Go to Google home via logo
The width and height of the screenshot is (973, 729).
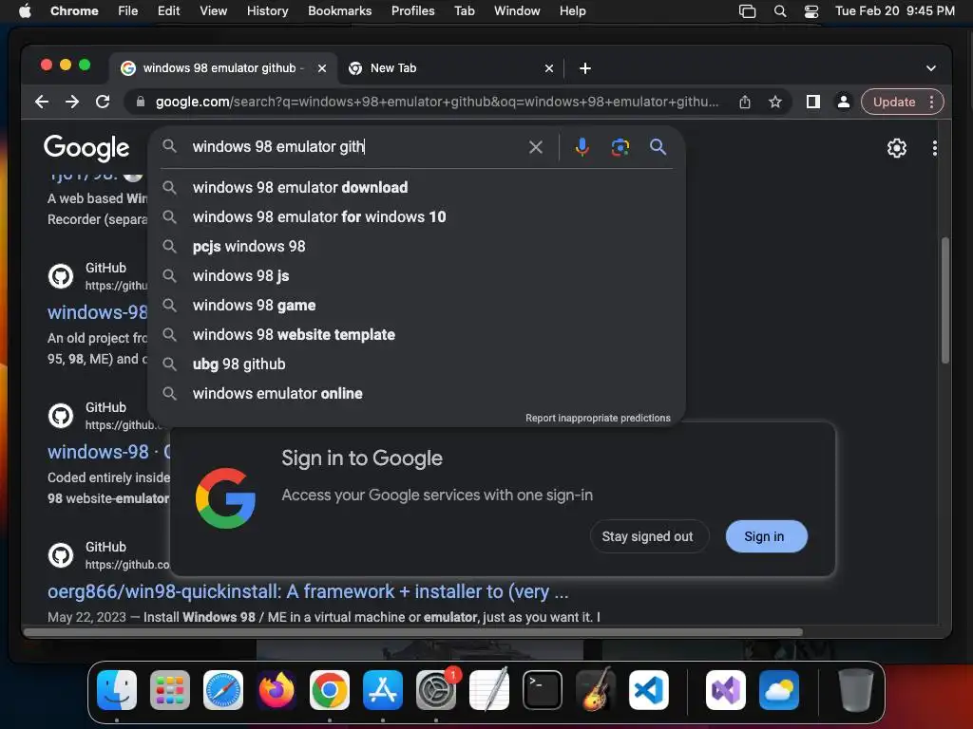click(x=86, y=148)
